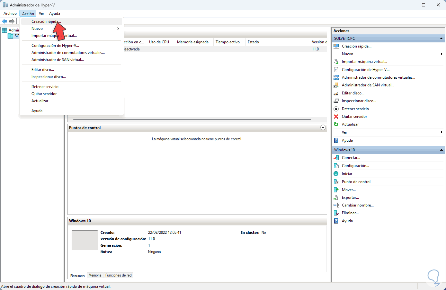Open Configuración de Hyper-V from the Acciones pane icon

(336, 70)
